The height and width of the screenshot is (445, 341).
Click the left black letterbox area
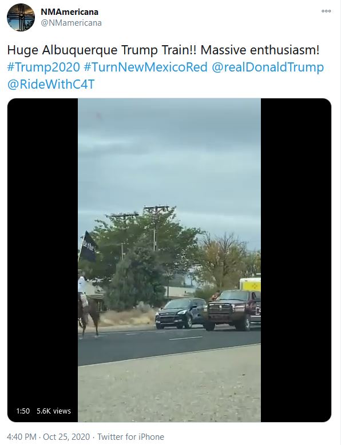point(42,250)
